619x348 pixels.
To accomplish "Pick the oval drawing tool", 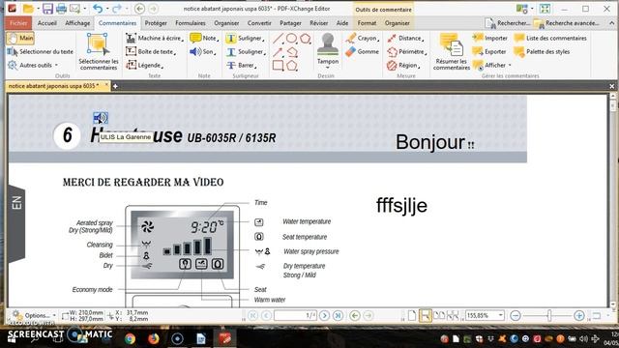I will (291, 39).
